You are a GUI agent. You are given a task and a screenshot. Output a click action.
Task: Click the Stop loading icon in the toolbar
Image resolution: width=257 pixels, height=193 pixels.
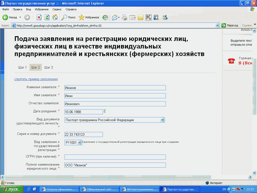(39, 17)
